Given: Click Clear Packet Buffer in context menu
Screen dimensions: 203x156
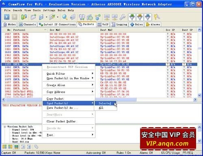Looking at the screenshot, I should click(69, 121).
